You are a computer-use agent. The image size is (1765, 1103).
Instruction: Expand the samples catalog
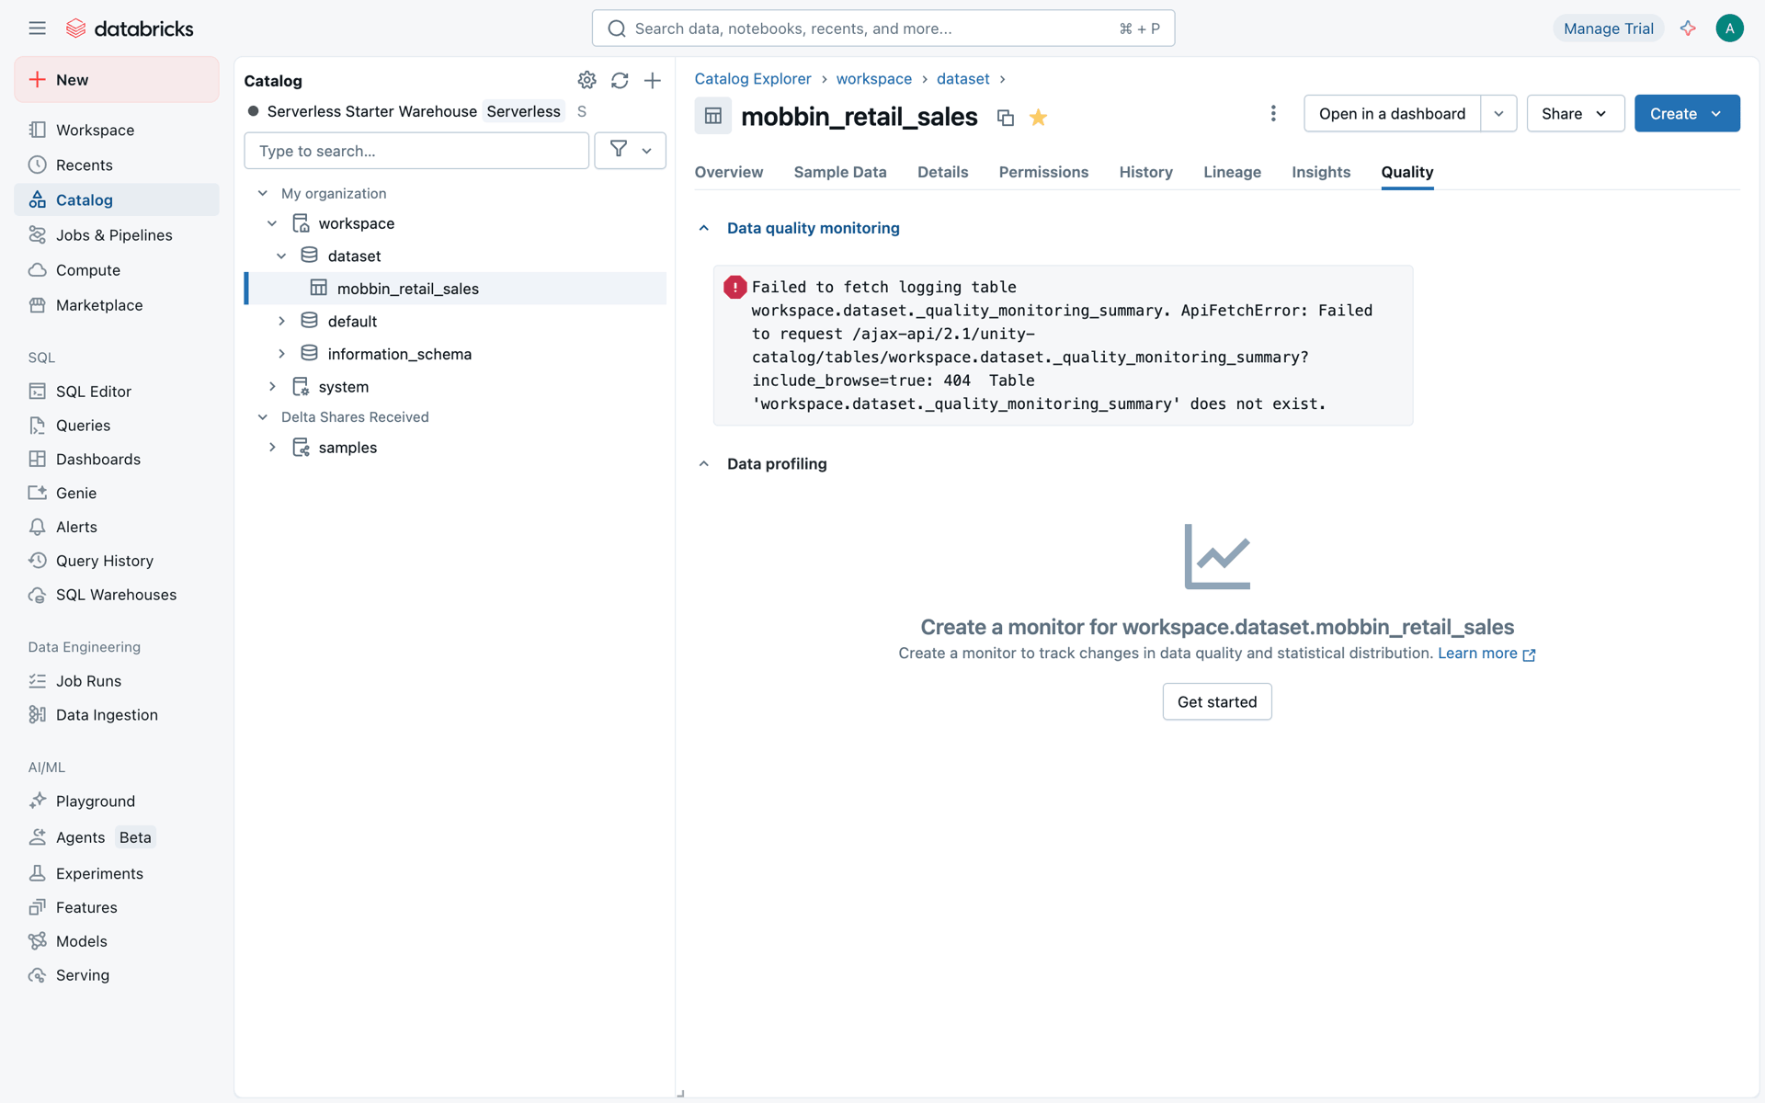[272, 448]
